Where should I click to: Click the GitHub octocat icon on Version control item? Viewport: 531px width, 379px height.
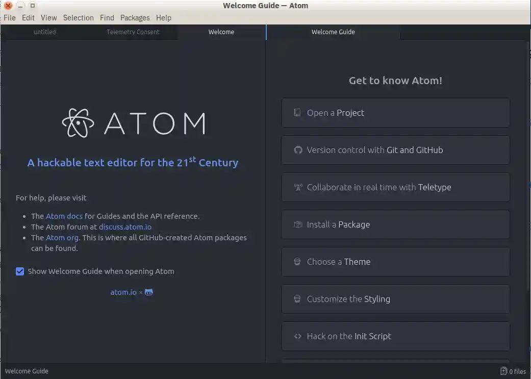coord(297,150)
